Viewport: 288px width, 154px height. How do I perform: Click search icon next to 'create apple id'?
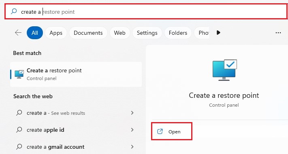pyautogui.click(x=19, y=130)
